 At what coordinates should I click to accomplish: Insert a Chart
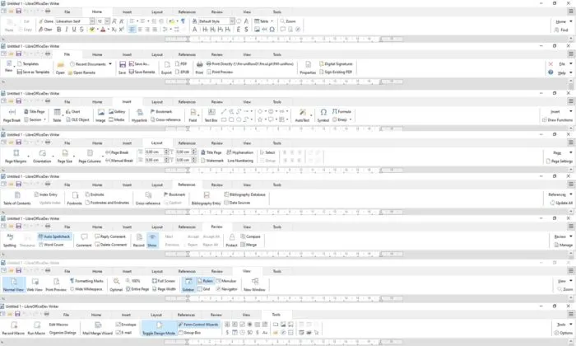(72, 111)
